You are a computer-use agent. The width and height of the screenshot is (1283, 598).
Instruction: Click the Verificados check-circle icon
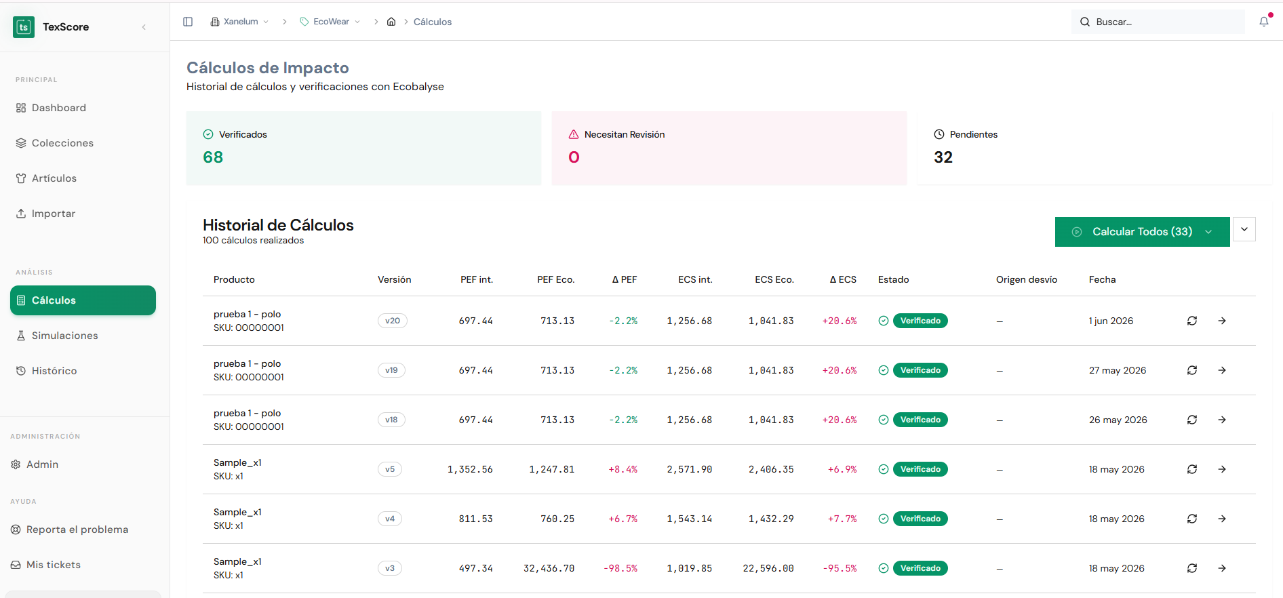coord(208,134)
